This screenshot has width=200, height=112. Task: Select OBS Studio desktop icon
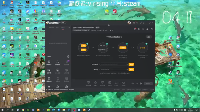point(178,64)
